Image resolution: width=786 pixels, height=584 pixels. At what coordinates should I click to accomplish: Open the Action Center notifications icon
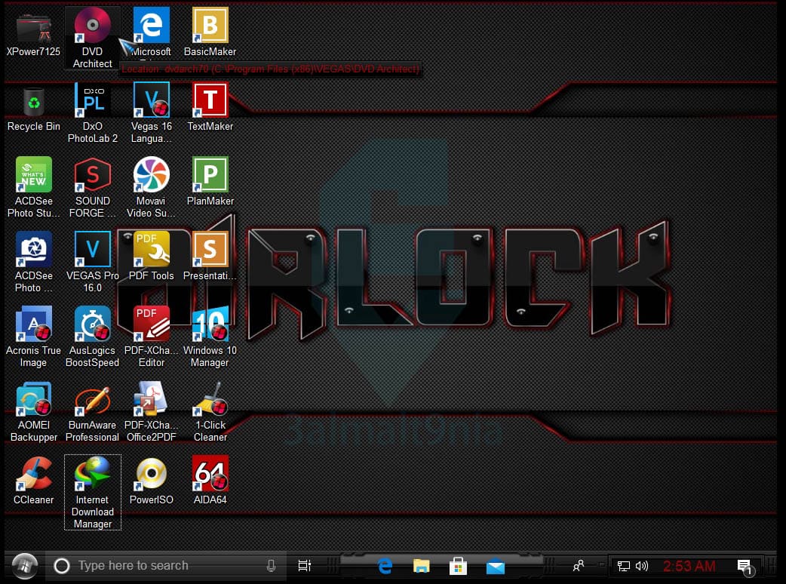coord(745,567)
